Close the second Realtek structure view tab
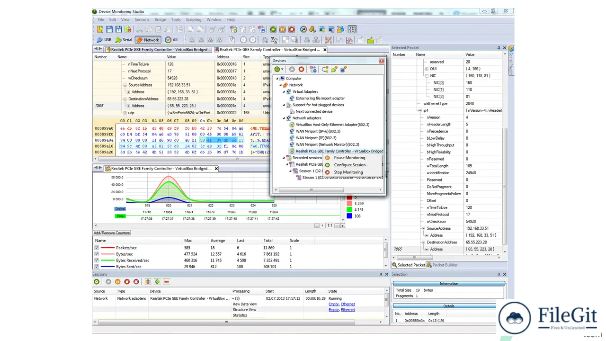This screenshot has width=606, height=341. point(324,49)
